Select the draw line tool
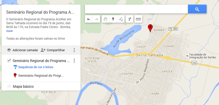The image size is (219, 105). [x=121, y=19]
